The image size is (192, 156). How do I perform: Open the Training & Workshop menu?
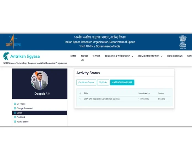click(x=117, y=56)
